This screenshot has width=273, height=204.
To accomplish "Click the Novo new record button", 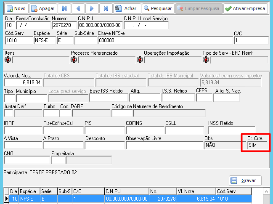I will point(16,8).
